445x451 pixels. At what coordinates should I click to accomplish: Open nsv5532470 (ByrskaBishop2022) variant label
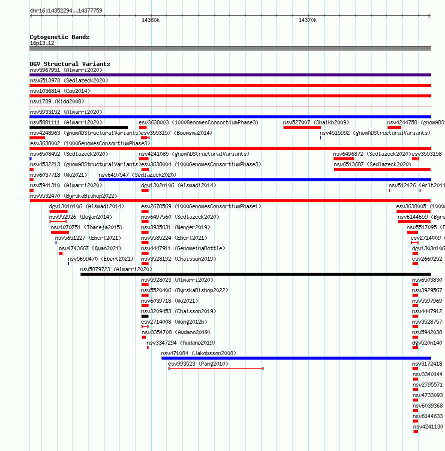click(73, 196)
